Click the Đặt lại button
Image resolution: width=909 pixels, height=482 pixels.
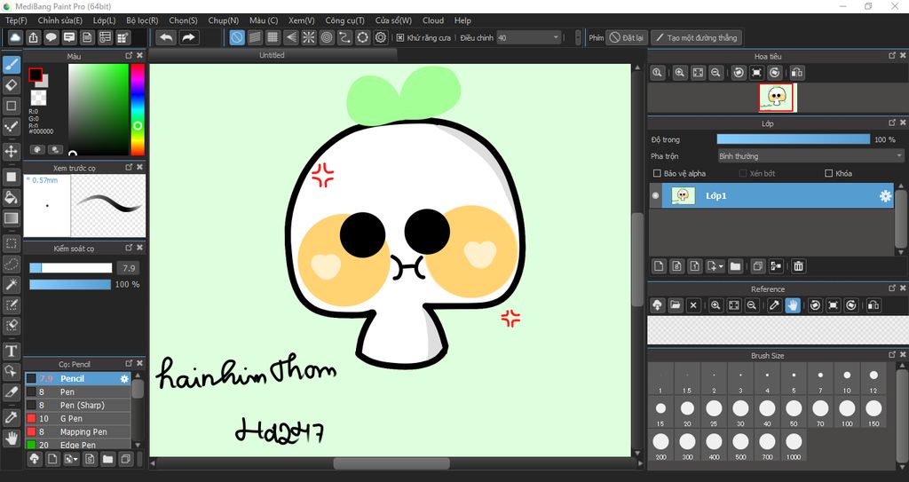[627, 37]
